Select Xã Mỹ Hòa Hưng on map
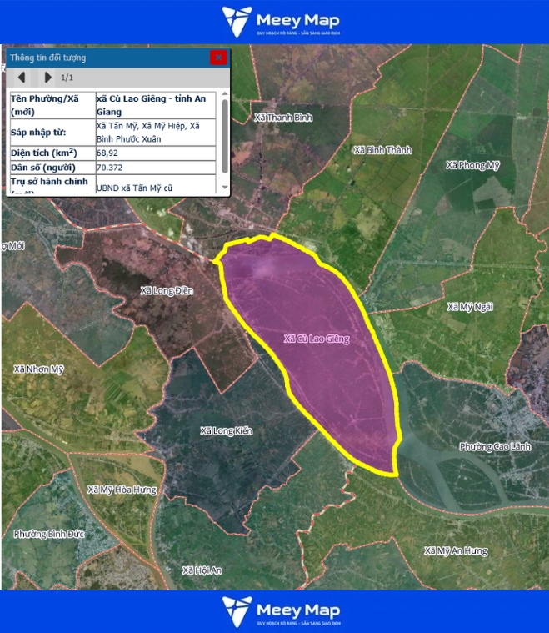Screen dimensions: 549x633 [x=122, y=490]
